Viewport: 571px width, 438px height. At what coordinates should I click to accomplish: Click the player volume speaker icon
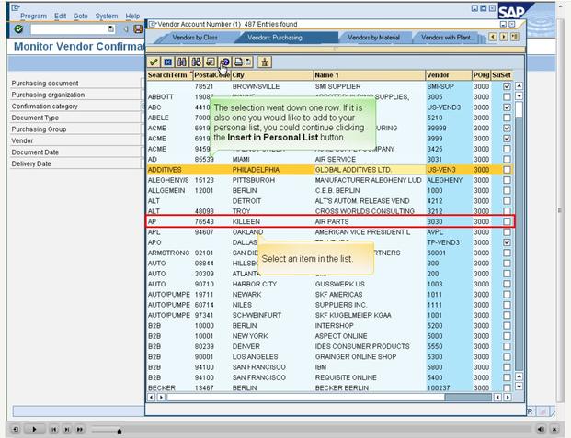[x=541, y=429]
